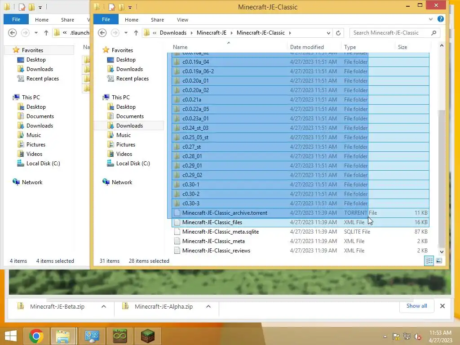The height and width of the screenshot is (345, 460).
Task: Open address bar history dropdown
Action: (328, 33)
